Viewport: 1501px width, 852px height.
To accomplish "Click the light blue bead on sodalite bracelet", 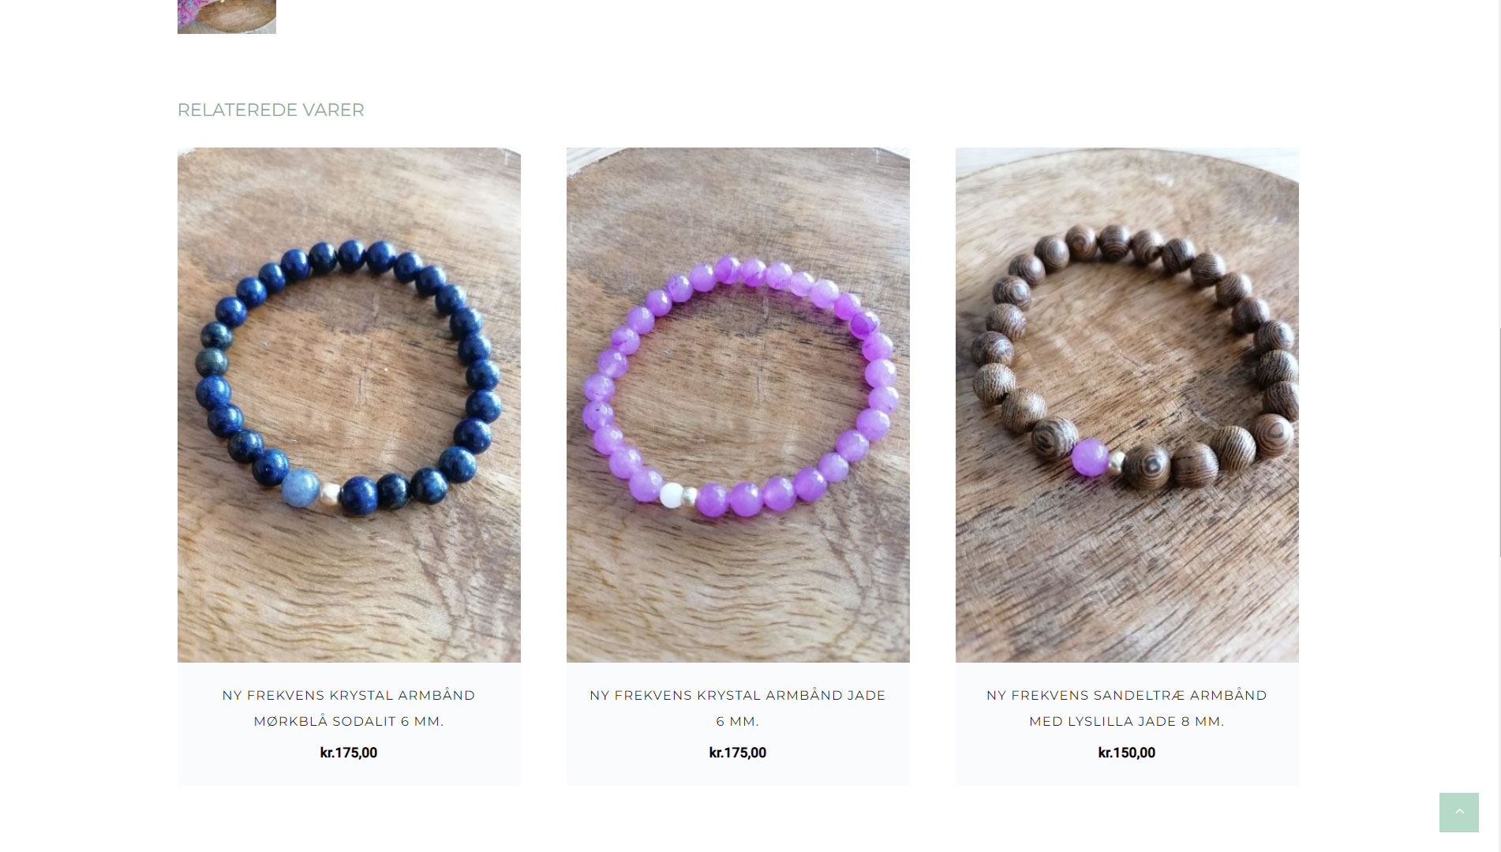I will pos(301,487).
